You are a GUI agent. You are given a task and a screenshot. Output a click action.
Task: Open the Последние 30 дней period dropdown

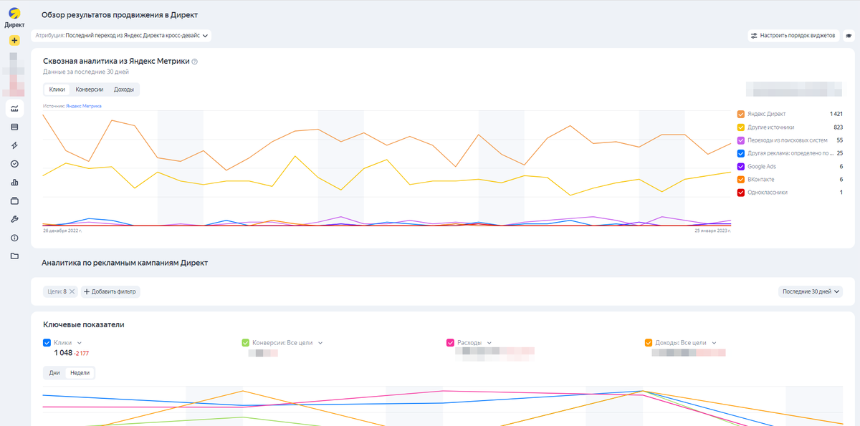pyautogui.click(x=810, y=291)
